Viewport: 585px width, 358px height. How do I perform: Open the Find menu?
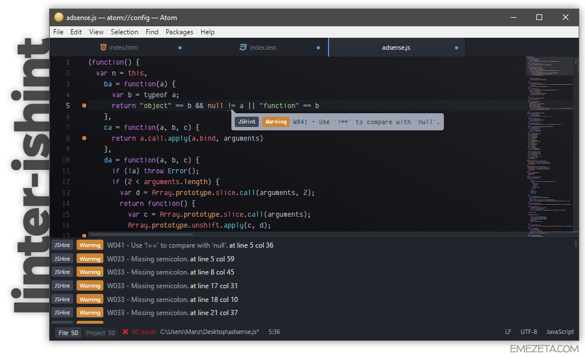click(x=152, y=32)
